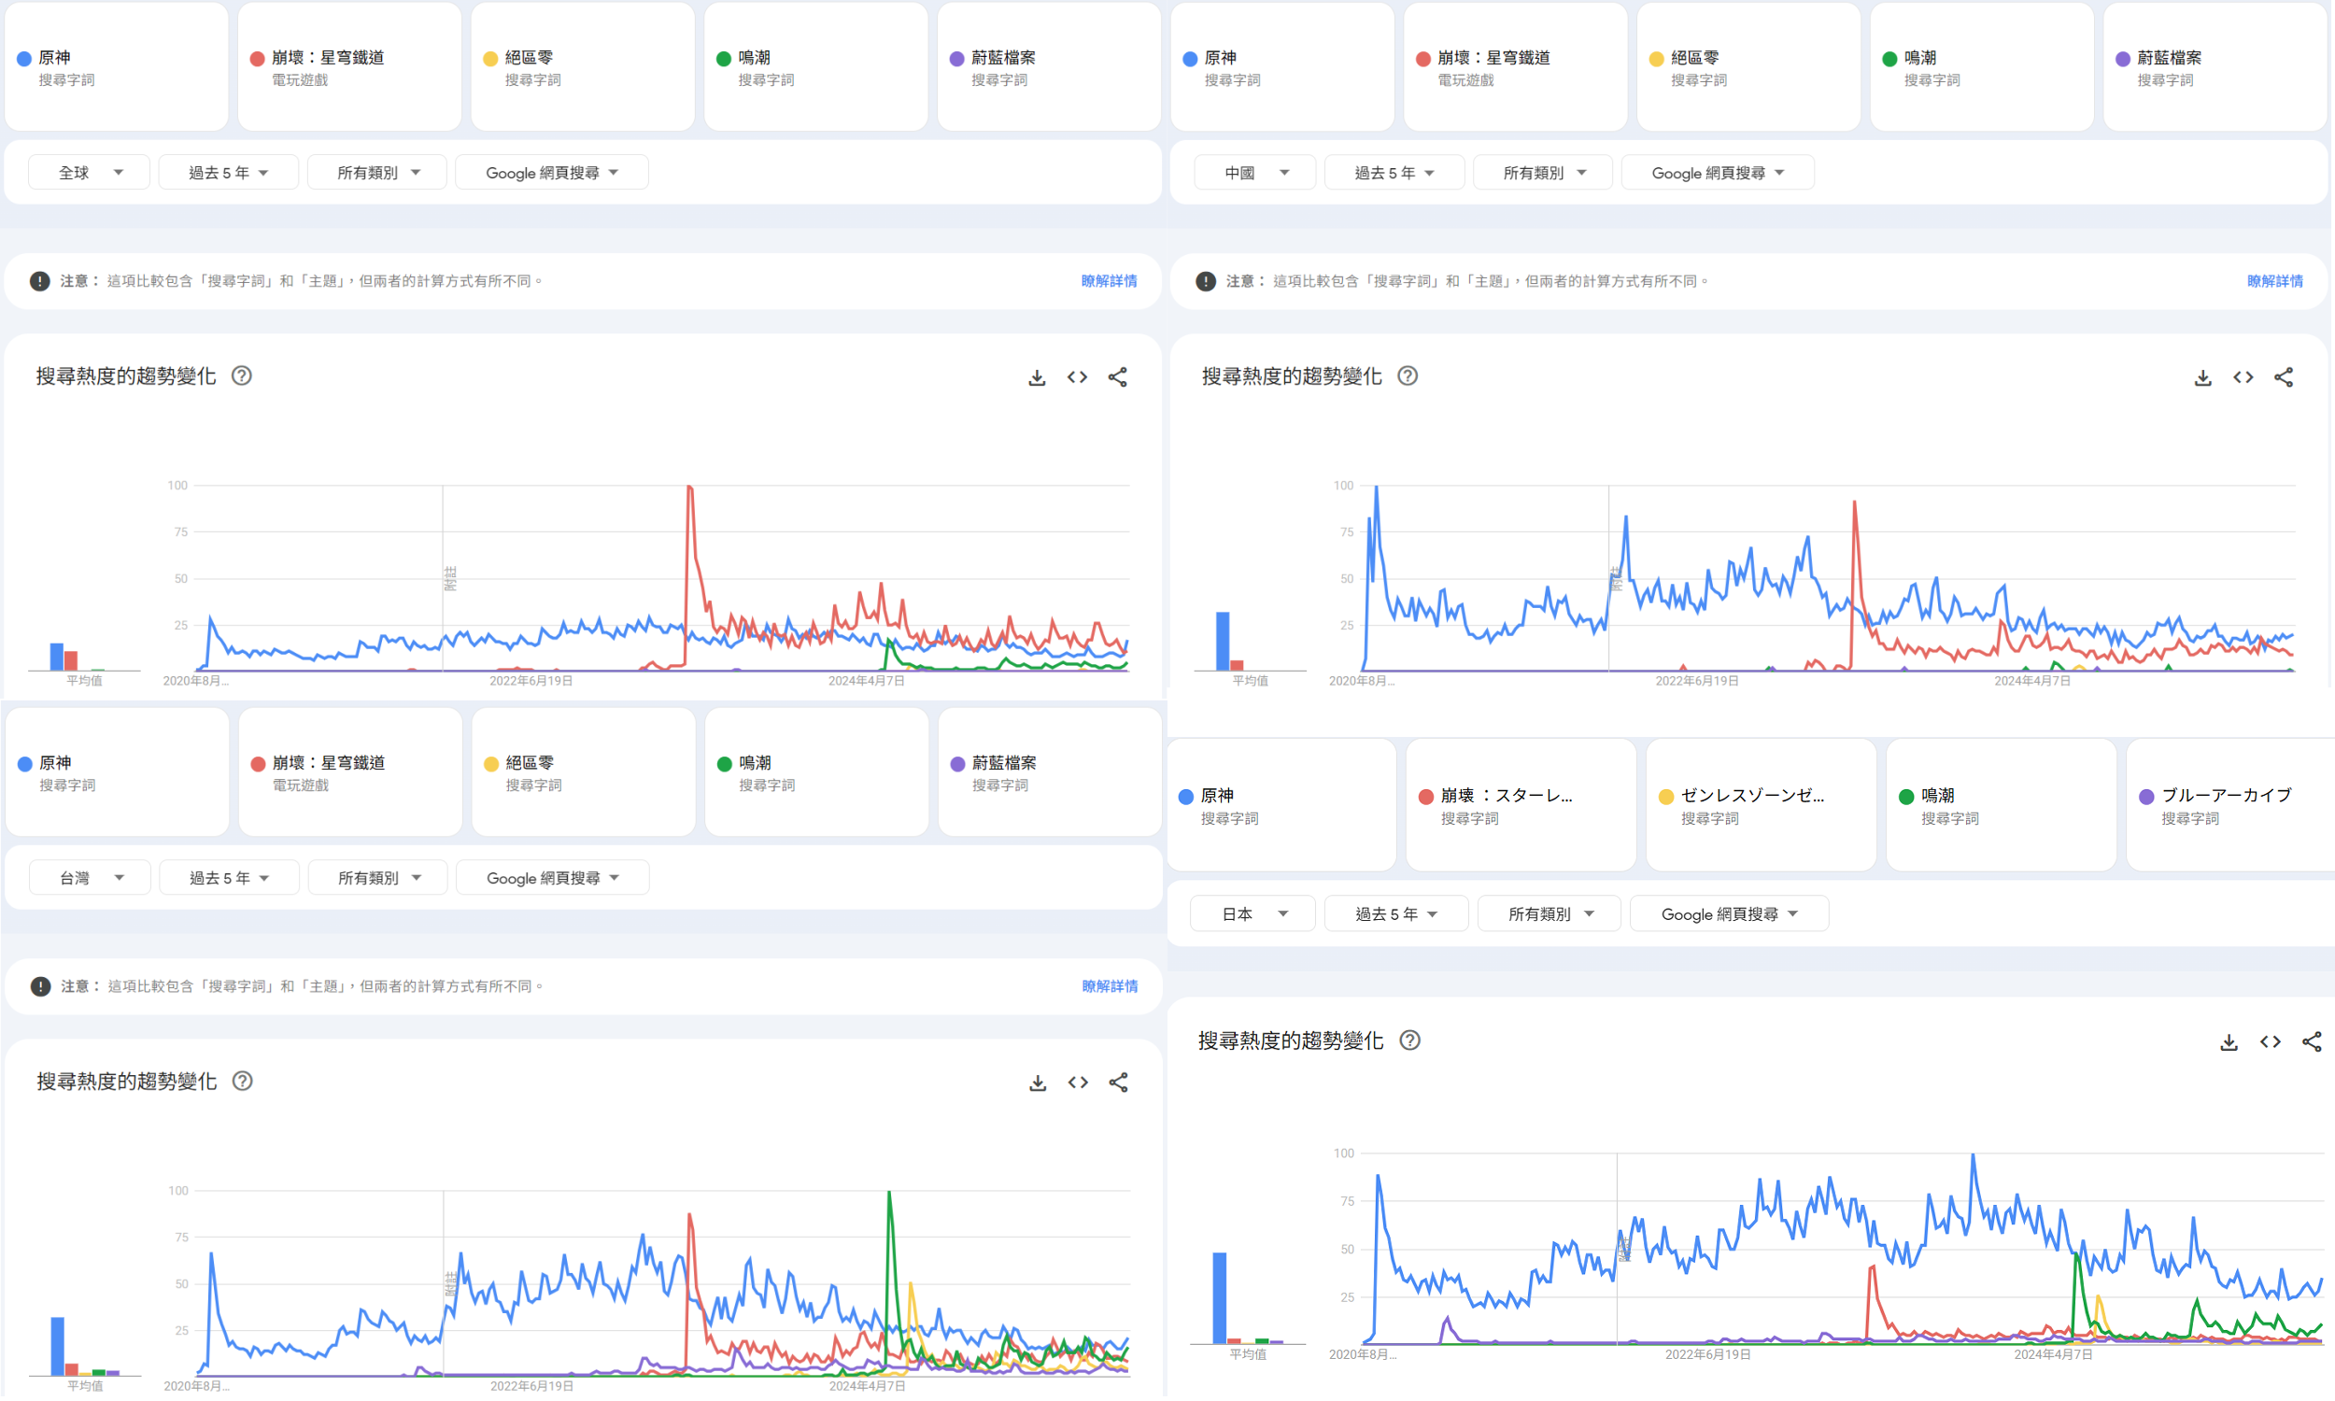Open embed code for the Taiwan (台灣) chart

click(1078, 1083)
